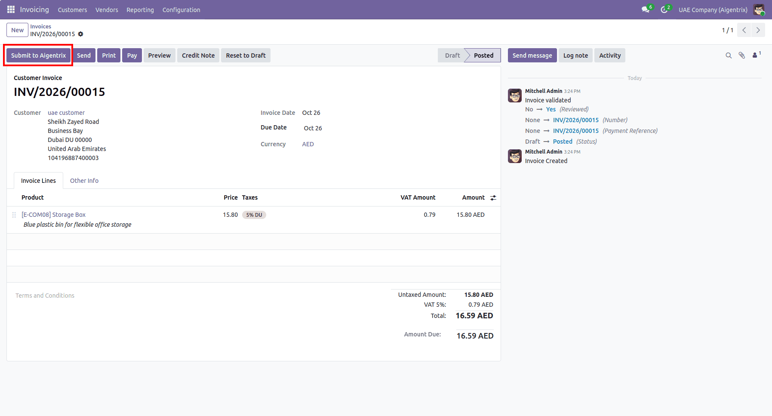Select the Posted status stage
The width and height of the screenshot is (772, 416).
click(x=484, y=55)
